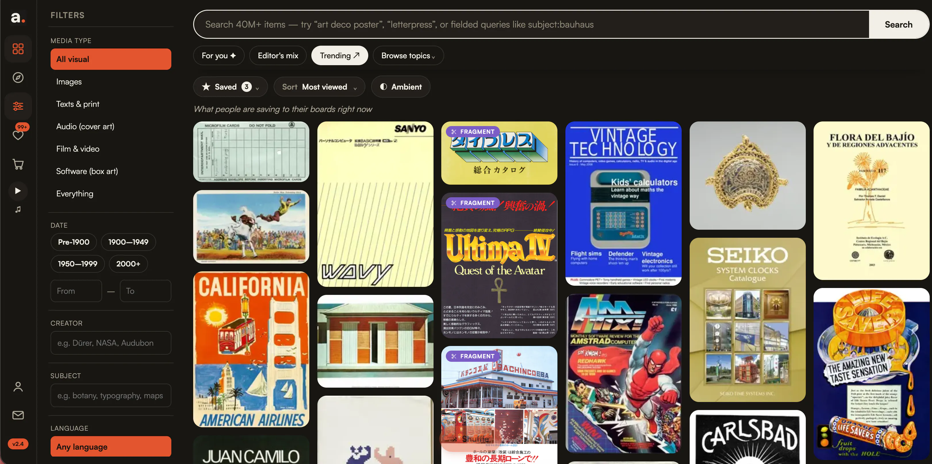The image size is (932, 464).
Task: Select Software (box art) media type
Action: [x=111, y=171]
